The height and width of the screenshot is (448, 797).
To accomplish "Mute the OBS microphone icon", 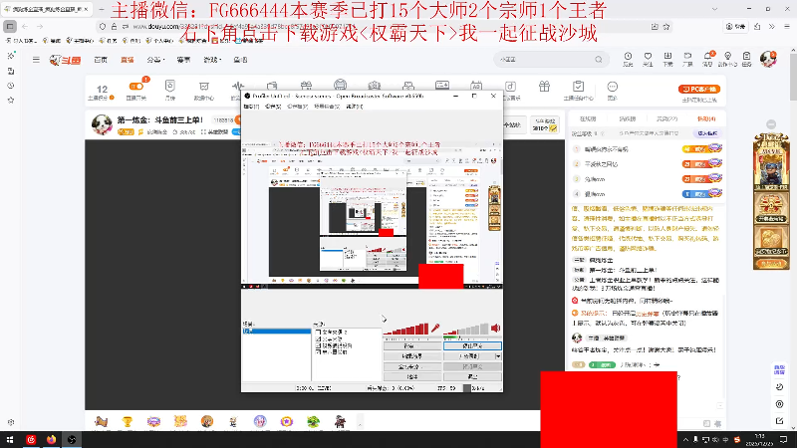I will pyautogui.click(x=435, y=329).
